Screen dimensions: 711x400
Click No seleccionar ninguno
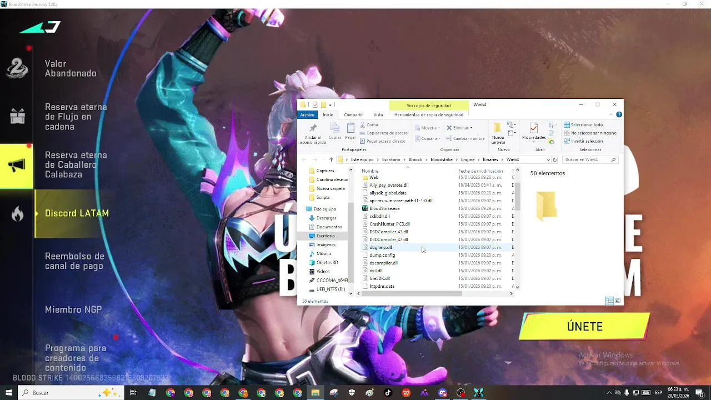click(590, 133)
